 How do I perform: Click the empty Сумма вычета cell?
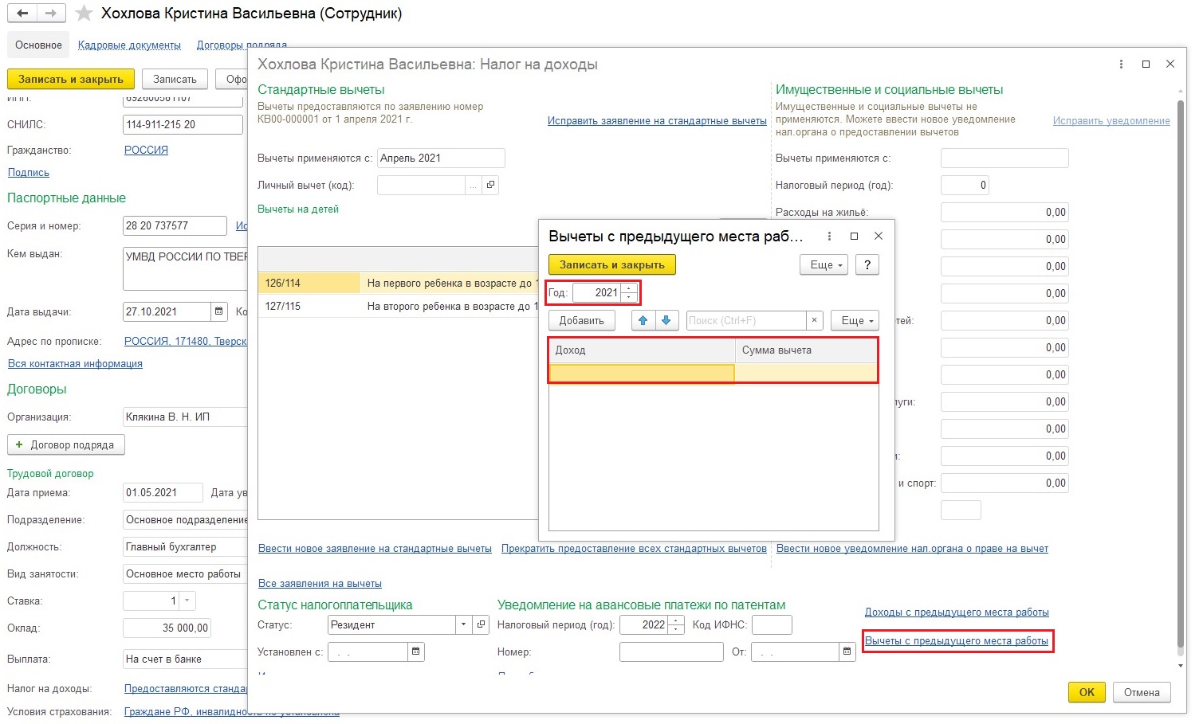[x=806, y=374]
